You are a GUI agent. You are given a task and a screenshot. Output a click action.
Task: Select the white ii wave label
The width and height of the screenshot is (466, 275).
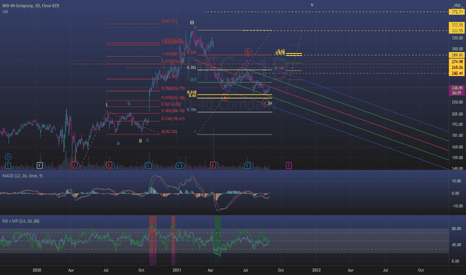140,141
